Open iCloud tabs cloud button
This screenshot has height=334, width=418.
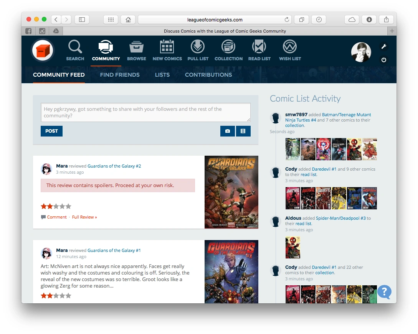pyautogui.click(x=352, y=20)
